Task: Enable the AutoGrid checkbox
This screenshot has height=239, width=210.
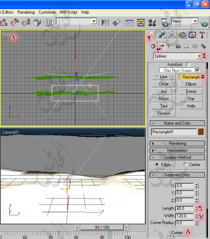Action: click(188, 65)
